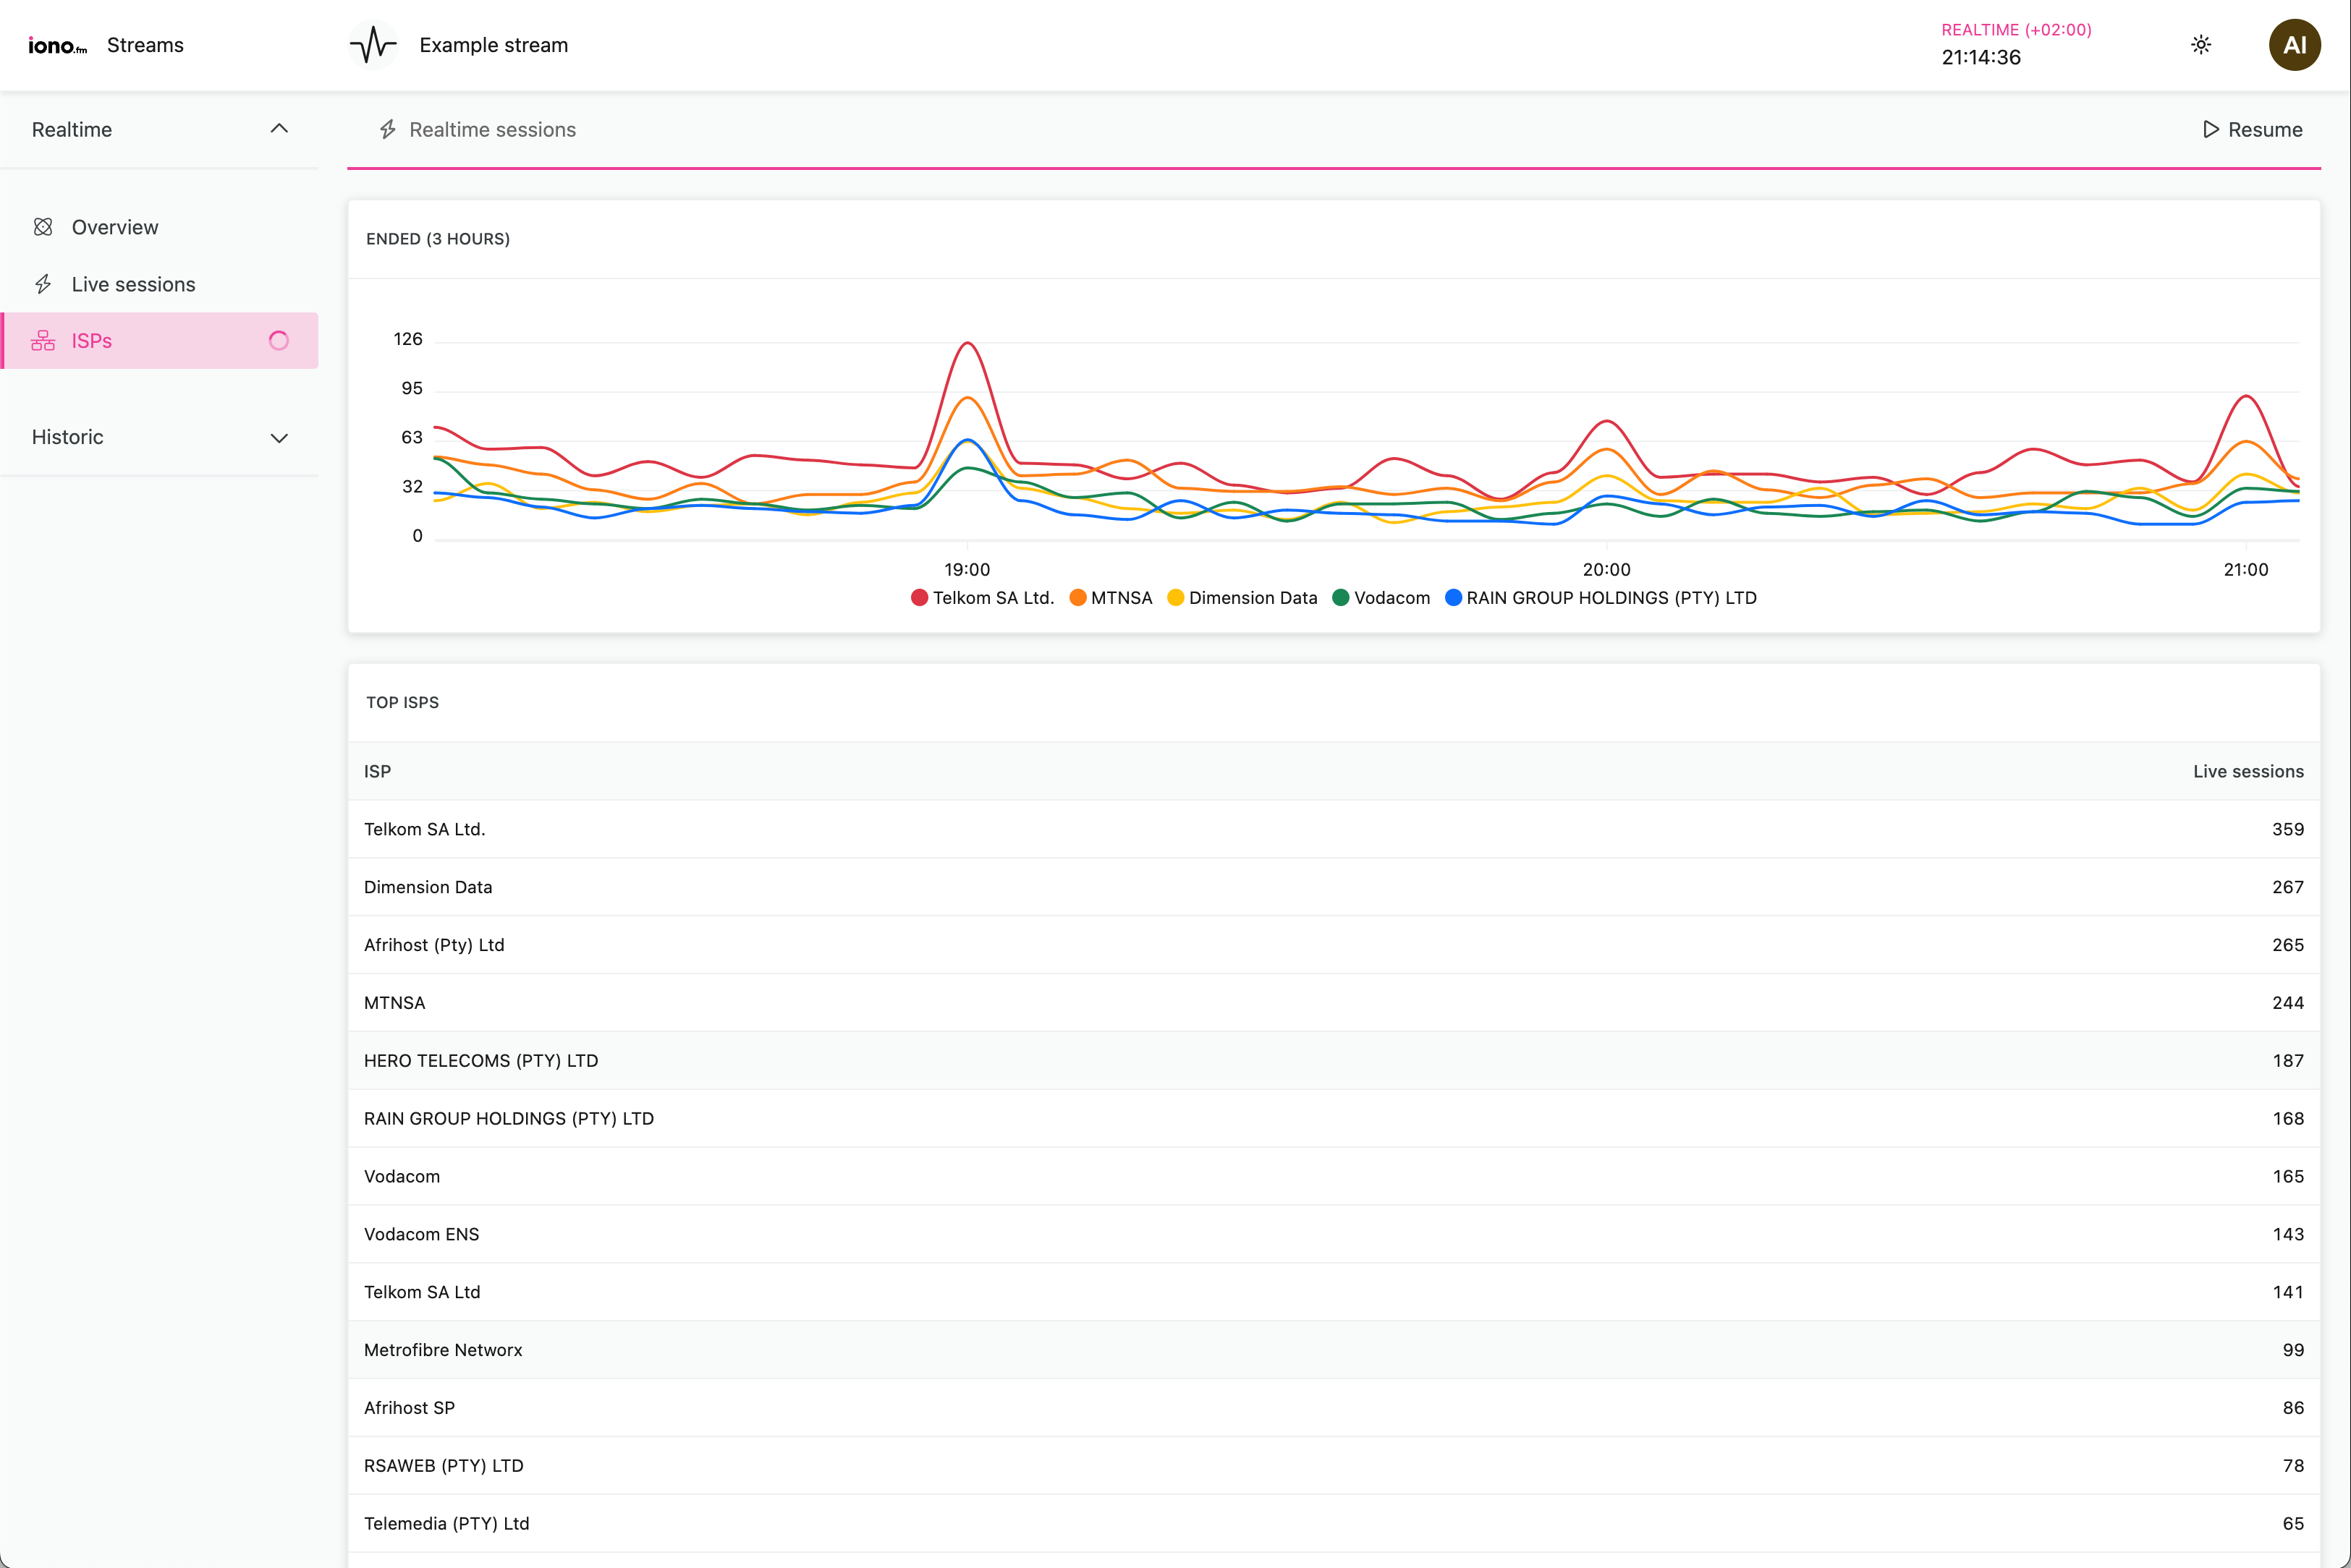Click the 126 y-axis label on chart
Viewport: 2351px width, 1568px height.
point(408,340)
